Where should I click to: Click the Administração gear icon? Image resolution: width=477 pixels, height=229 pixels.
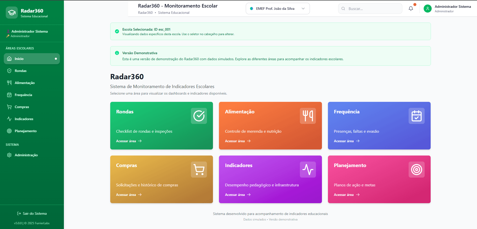[9, 155]
